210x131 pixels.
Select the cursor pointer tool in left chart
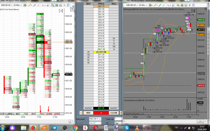pos(43,5)
